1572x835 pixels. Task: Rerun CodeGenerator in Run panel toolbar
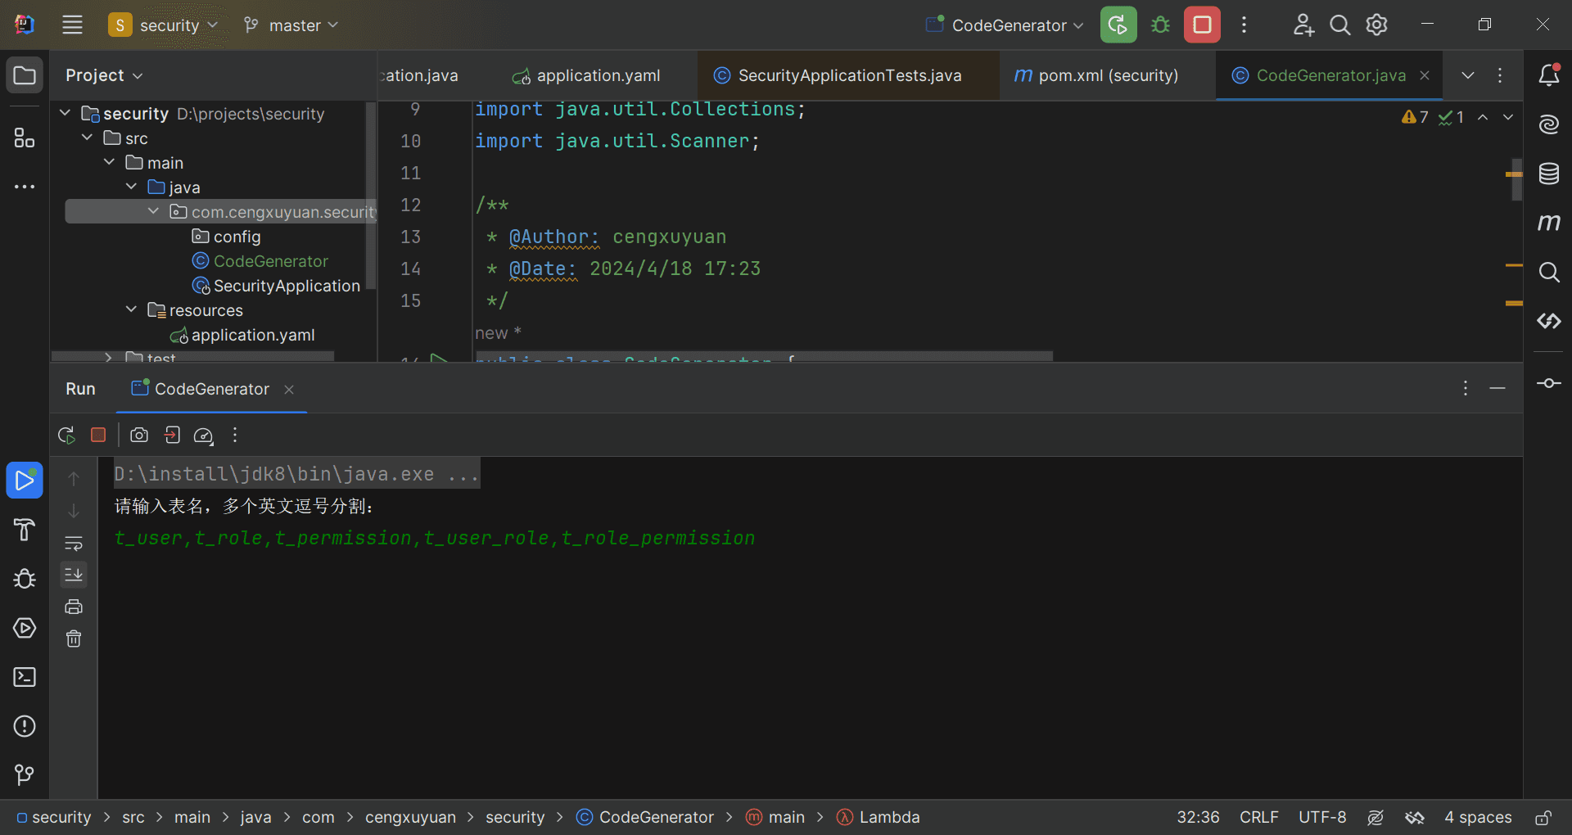67,435
